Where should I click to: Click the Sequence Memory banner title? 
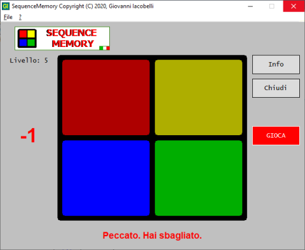coord(72,38)
